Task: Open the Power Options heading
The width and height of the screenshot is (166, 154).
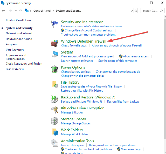Action: point(73,67)
